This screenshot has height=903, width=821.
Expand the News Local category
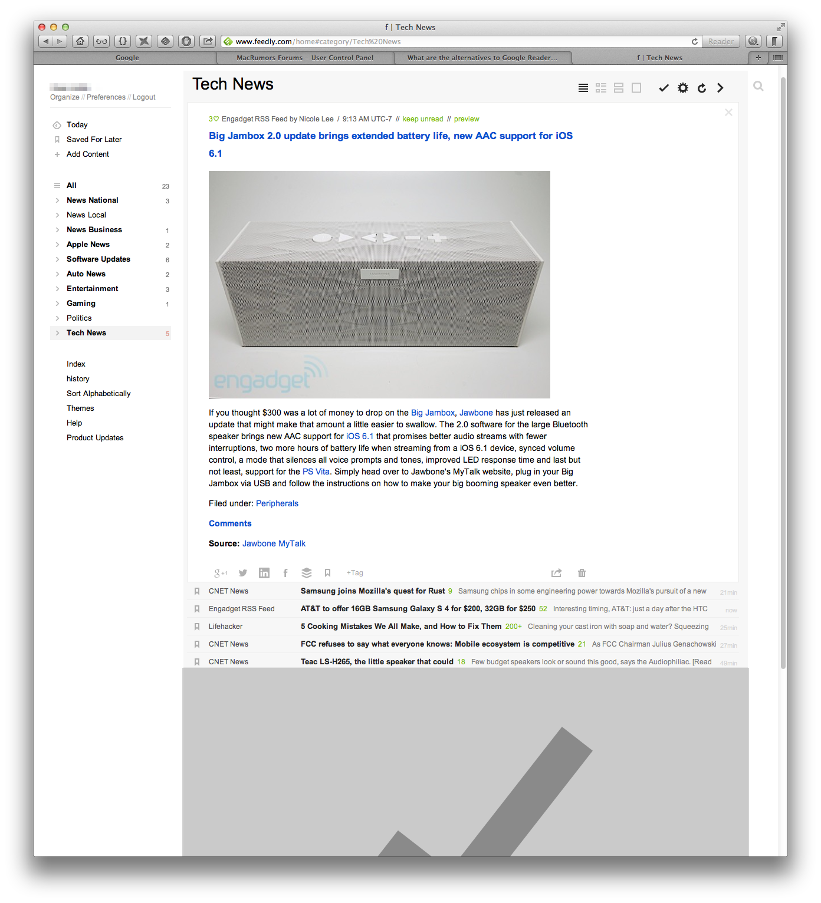click(x=57, y=215)
